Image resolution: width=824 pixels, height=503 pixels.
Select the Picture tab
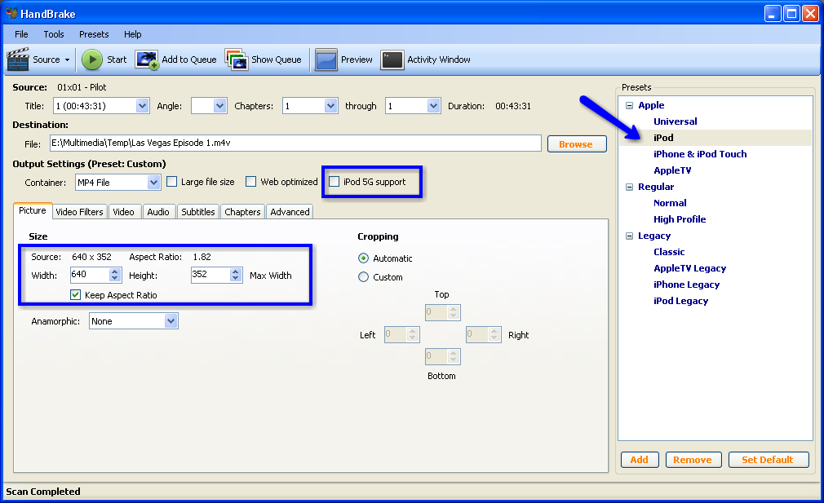tap(33, 210)
